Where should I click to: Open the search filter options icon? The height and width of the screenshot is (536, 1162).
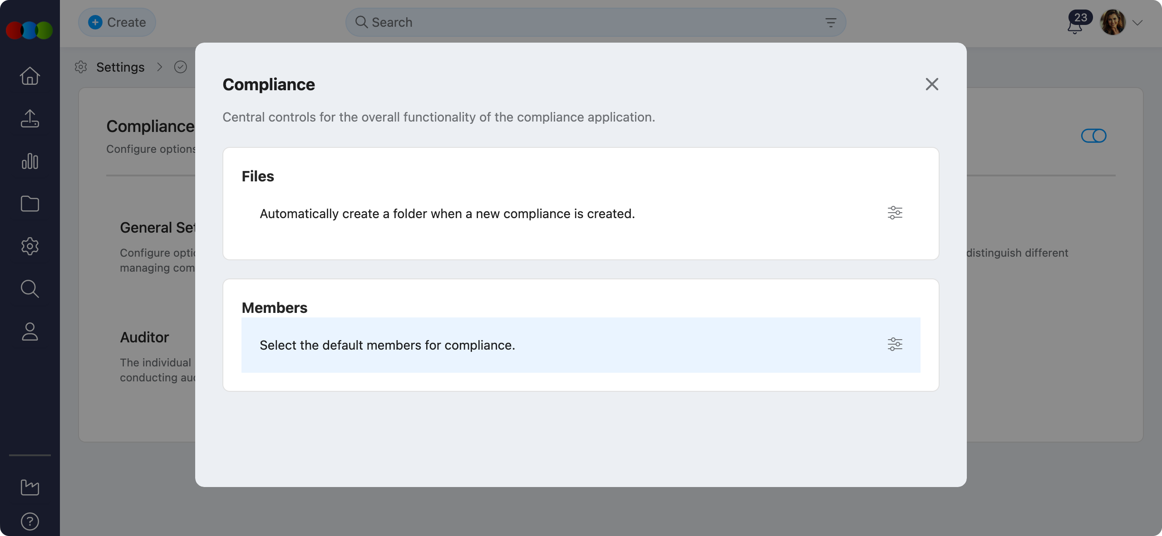pyautogui.click(x=831, y=23)
